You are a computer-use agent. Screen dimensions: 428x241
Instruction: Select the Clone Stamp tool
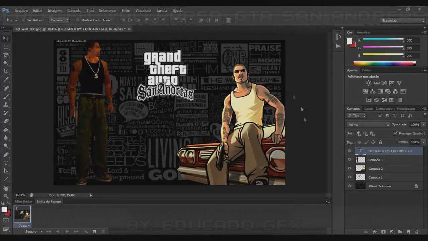pyautogui.click(x=6, y=105)
